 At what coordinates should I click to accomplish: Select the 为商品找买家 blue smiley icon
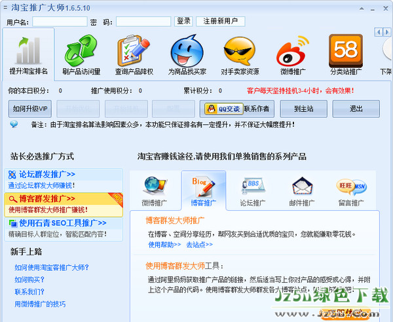[x=187, y=51]
